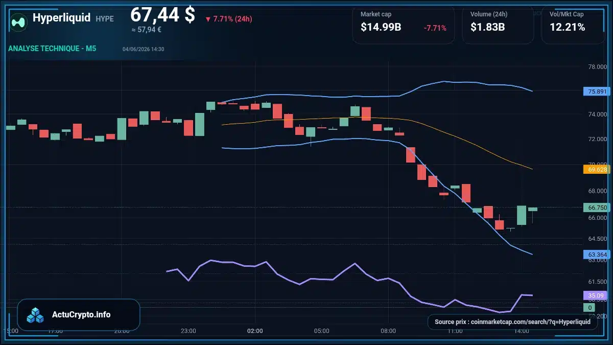Click the orange 69.628 moving average tag

pyautogui.click(x=596, y=169)
